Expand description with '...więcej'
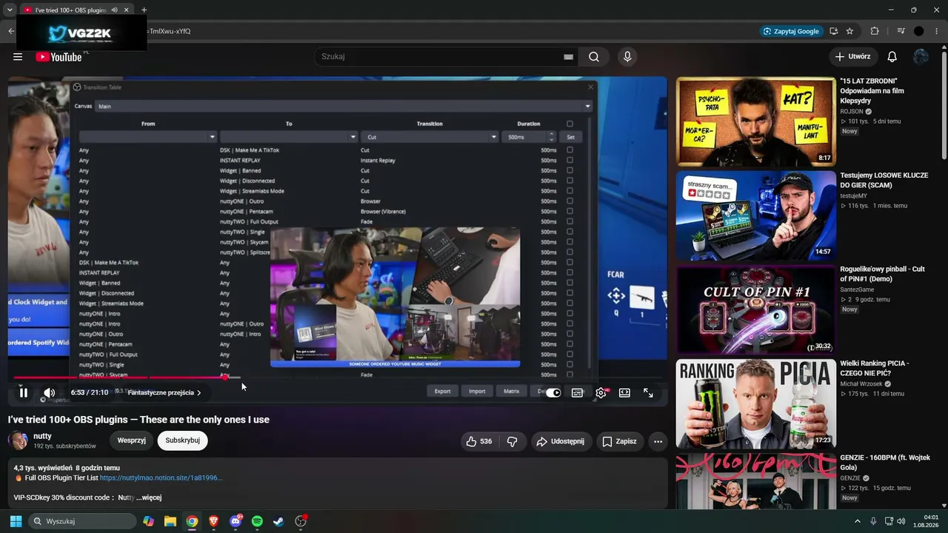 click(149, 497)
